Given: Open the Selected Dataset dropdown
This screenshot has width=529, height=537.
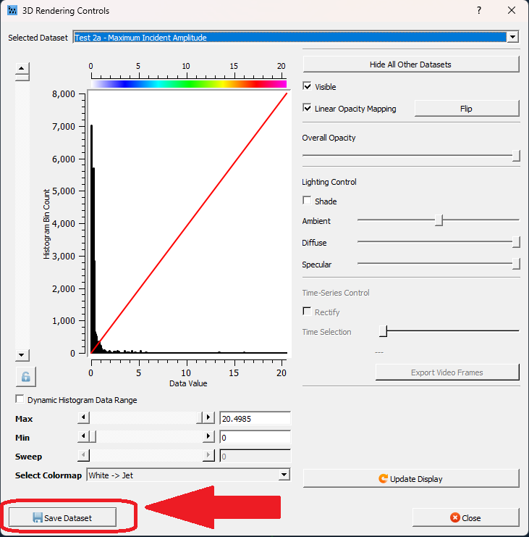Looking at the screenshot, I should [x=512, y=37].
